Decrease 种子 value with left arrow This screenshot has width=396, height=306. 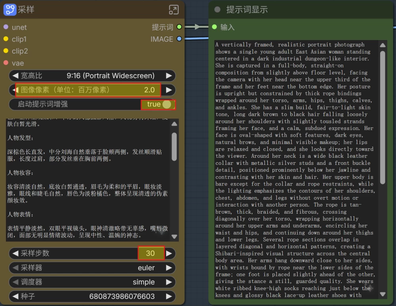click(15, 296)
